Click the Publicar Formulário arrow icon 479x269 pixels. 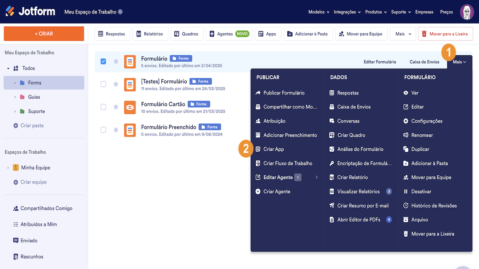coord(258,93)
